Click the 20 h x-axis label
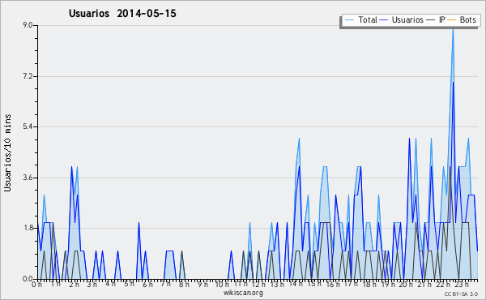Screen dimensions: 486x300 point(406,285)
